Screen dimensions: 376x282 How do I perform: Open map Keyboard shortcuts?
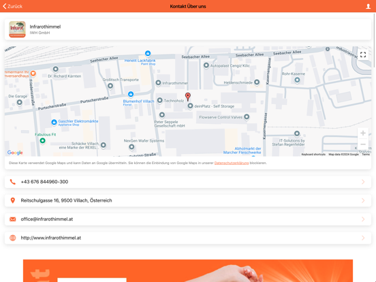(x=313, y=155)
